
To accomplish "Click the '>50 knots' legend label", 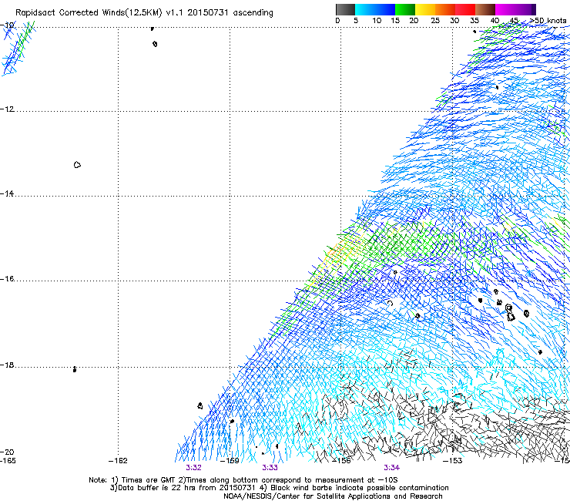I will (548, 21).
